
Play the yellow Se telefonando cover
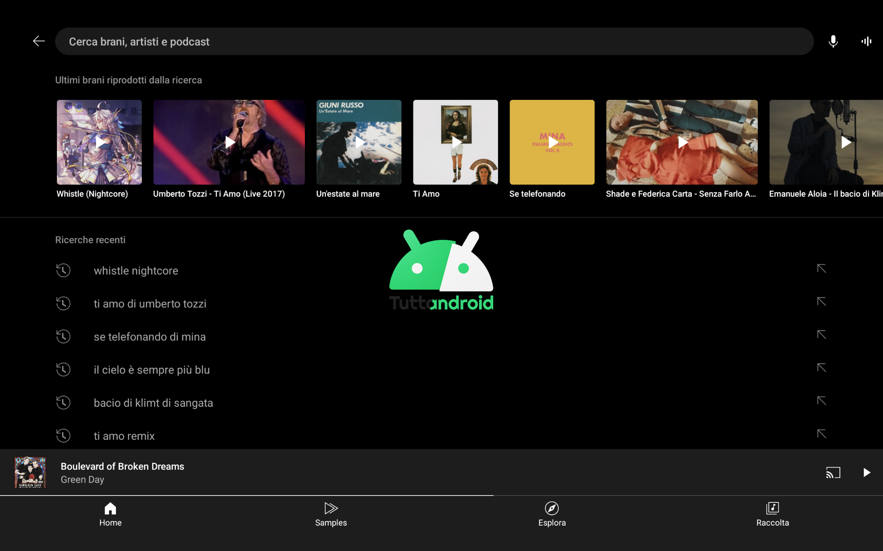(x=552, y=142)
